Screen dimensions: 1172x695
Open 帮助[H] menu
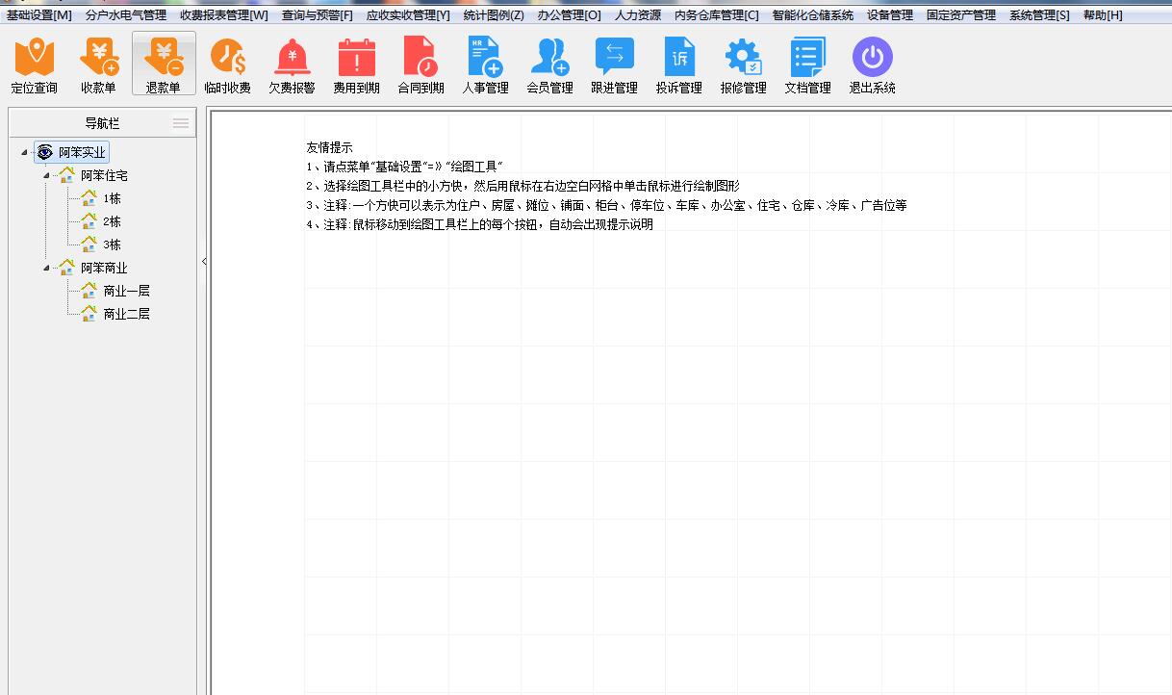(1103, 15)
